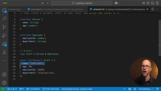Close the answers.ts tab

[x=147, y=9]
